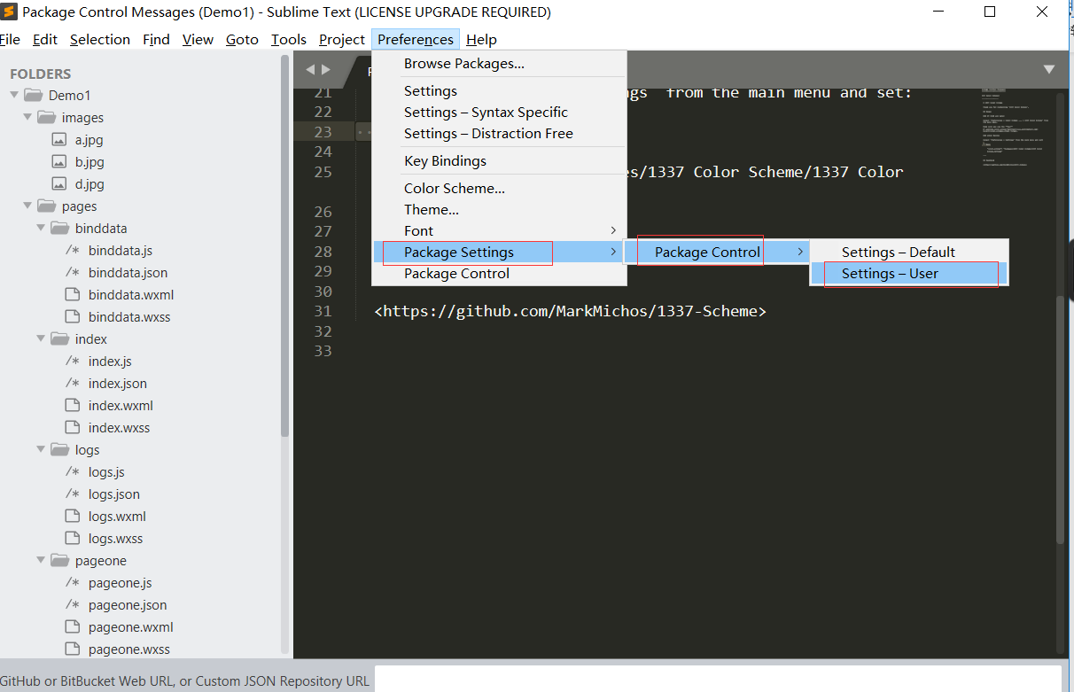Collapse the images folder tree arrow
The image size is (1074, 692).
(x=27, y=117)
